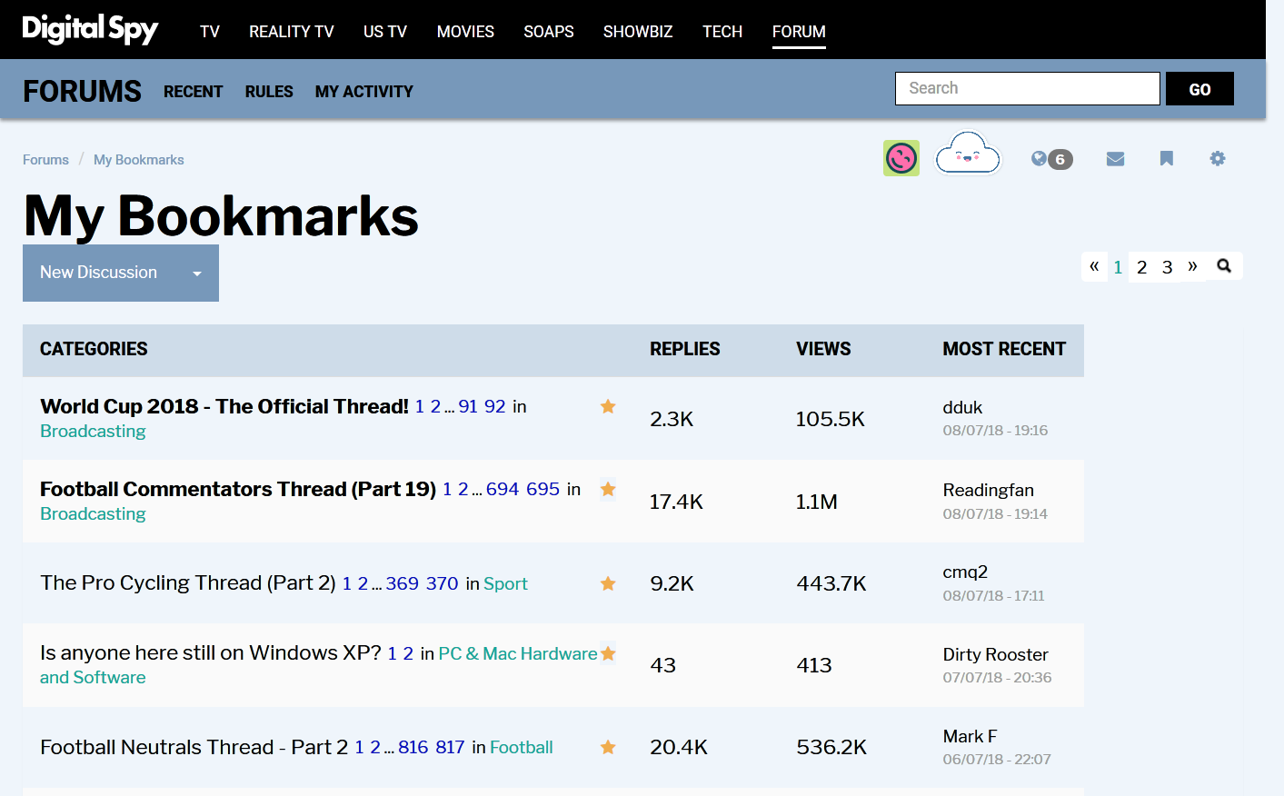Click the cloud mascot icon
This screenshot has width=1284, height=796.
(968, 154)
